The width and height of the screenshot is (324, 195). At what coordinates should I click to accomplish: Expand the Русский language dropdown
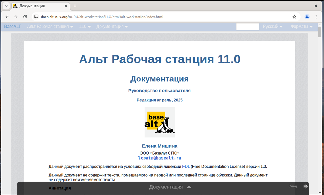[x=272, y=27]
